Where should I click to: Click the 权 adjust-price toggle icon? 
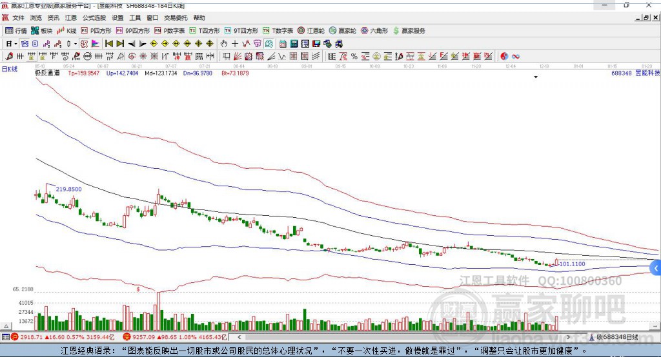84,44
